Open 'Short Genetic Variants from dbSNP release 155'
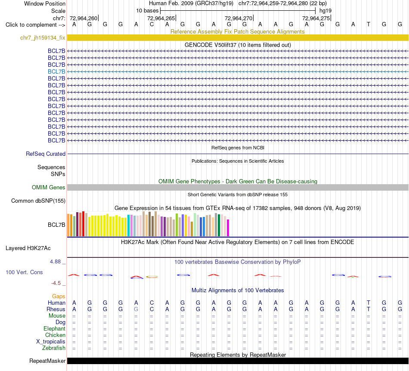This screenshot has height=371, width=409. [x=238, y=195]
